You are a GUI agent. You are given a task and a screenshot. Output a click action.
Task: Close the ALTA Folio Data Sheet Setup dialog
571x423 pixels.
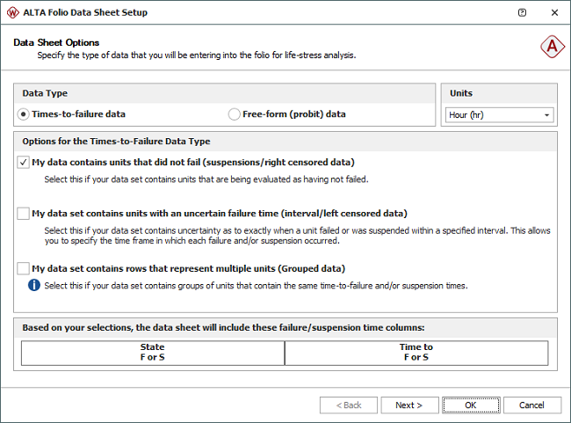[553, 13]
